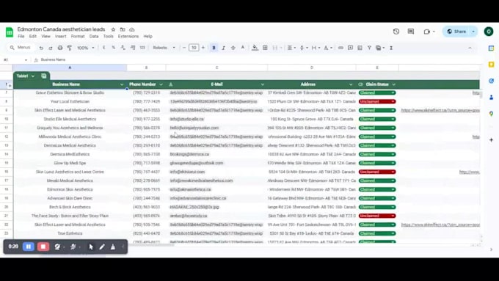Viewport: 499px width, 281px height.
Task: Open Google Tasks in the side panel
Action: point(492,81)
